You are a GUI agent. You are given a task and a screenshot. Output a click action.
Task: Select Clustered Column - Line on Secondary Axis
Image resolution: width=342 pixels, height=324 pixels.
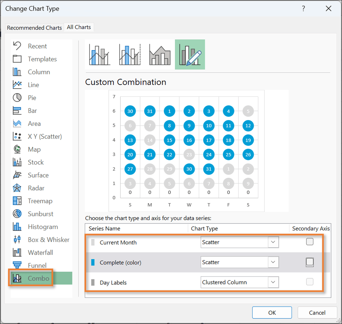coord(130,55)
